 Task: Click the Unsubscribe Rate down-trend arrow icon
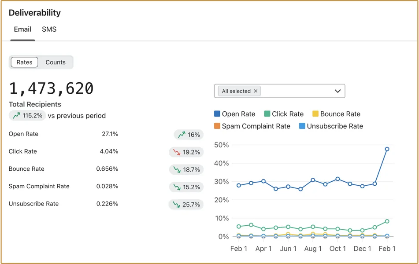[176, 205]
